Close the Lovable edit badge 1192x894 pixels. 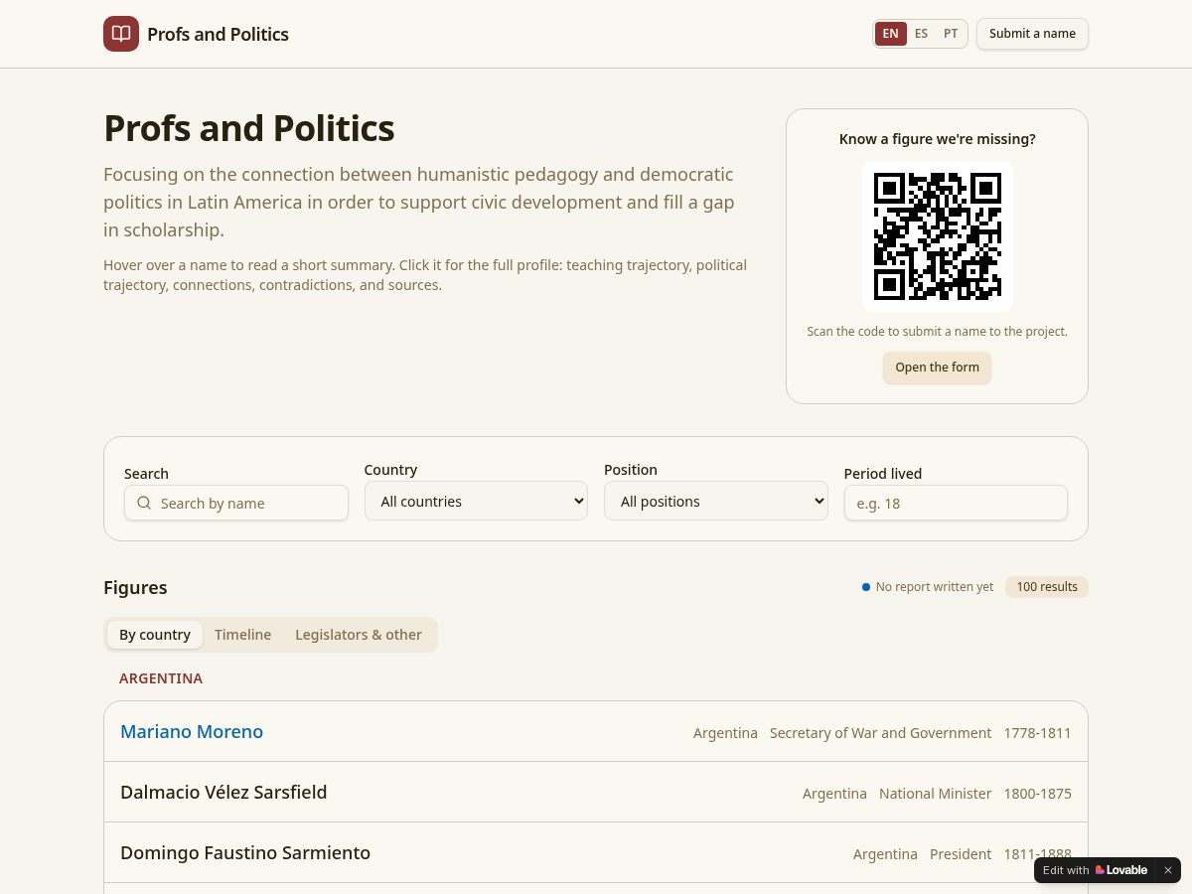pos(1168,870)
